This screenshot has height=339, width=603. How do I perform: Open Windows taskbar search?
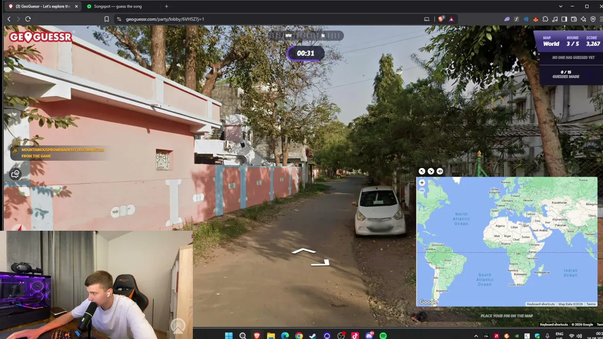(243, 336)
